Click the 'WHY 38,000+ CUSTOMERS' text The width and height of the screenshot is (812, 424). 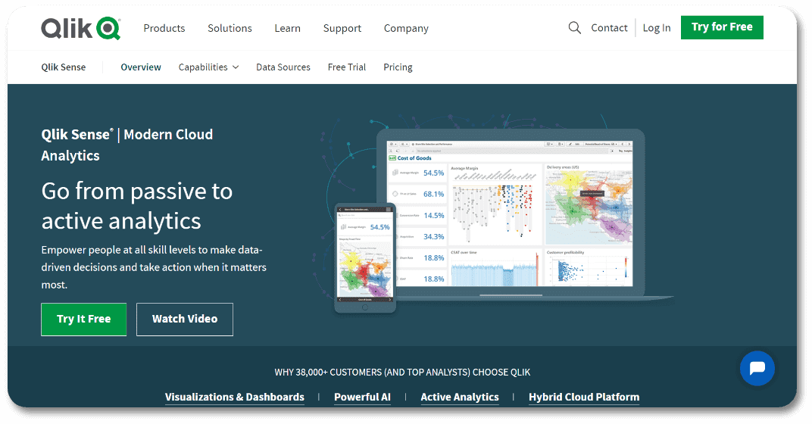tap(402, 373)
